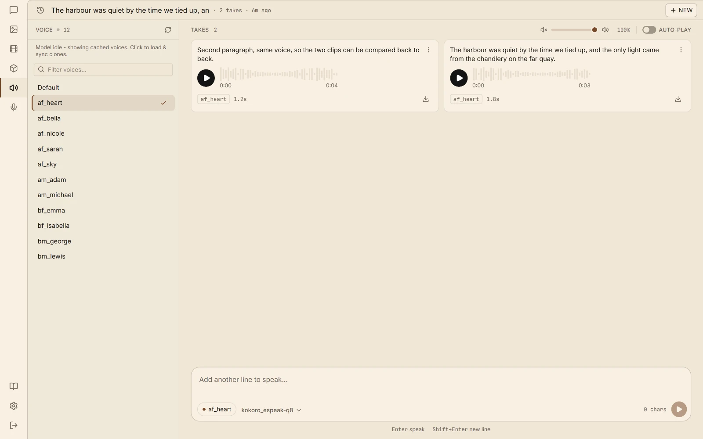Toggle the Auto-Play switch
703x439 pixels.
[x=649, y=30]
